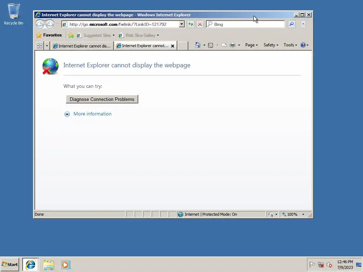Expand the More information section arrow
The image size is (363, 272).
67,114
